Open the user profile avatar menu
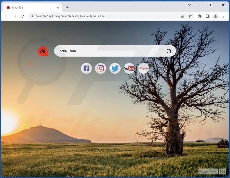This screenshot has width=230, height=178. [x=215, y=16]
